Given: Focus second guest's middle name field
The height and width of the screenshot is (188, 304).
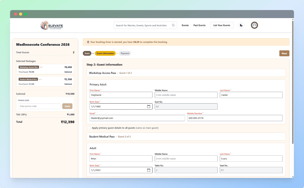Looking at the screenshot, I should pos(186,159).
